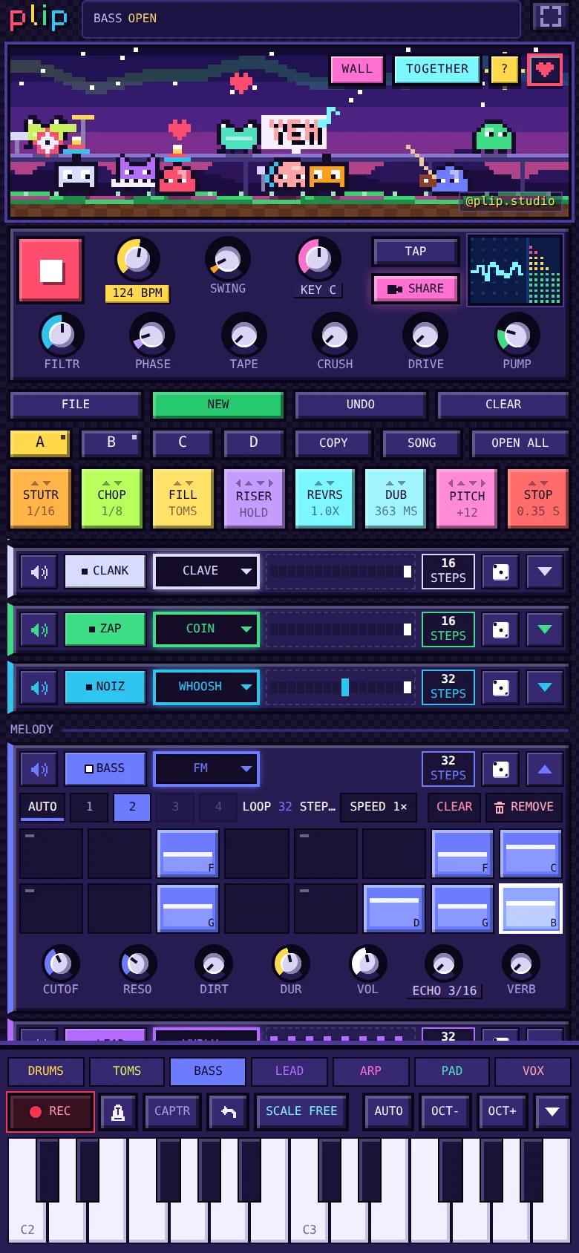
Task: Click the UNDO button
Action: 361,405
